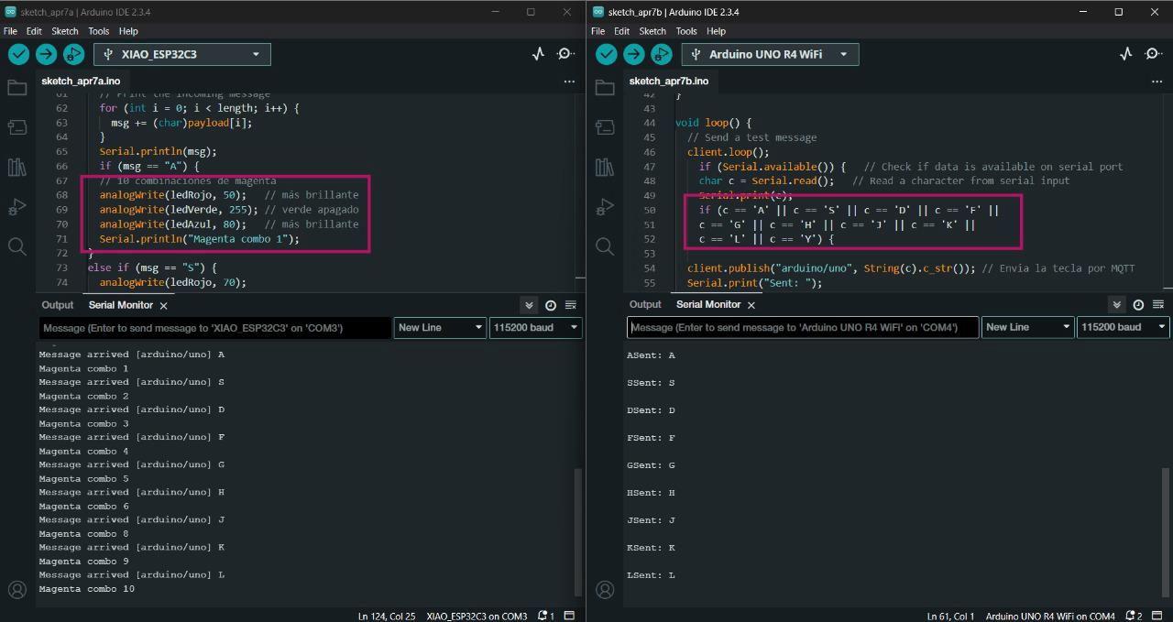Click Verify button in XIAO_ESP32C3 window
This screenshot has height=622, width=1173.
coord(19,54)
